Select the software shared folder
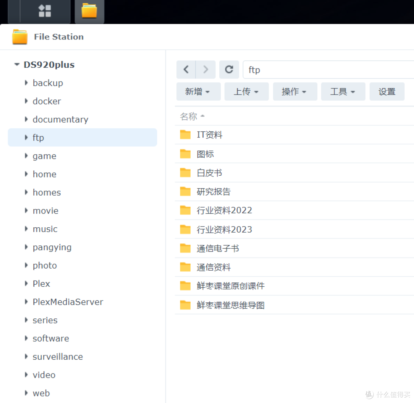414x403 pixels. (x=51, y=338)
